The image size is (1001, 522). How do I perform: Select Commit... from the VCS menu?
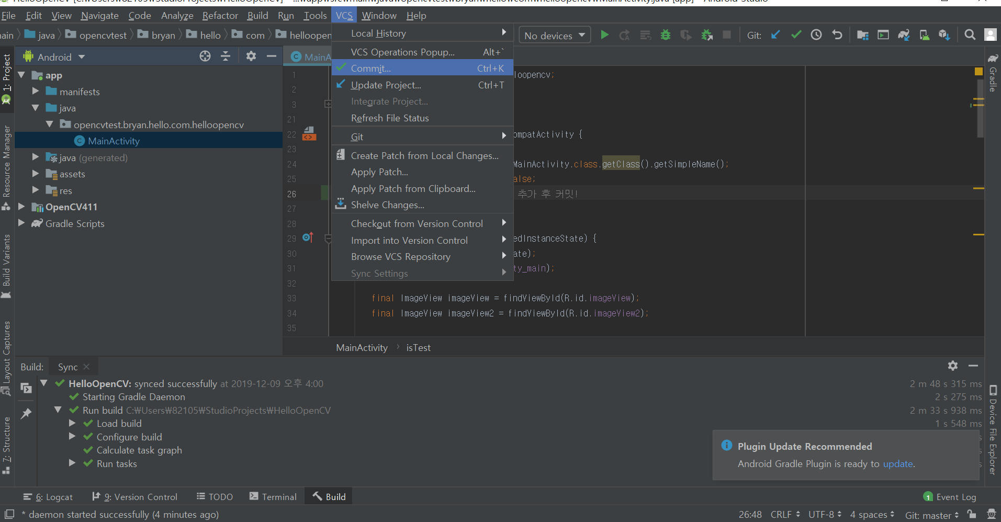coord(422,68)
